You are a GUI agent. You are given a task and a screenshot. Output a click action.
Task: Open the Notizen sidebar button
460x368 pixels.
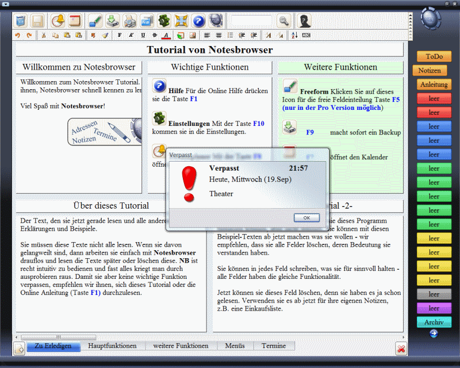(x=430, y=70)
